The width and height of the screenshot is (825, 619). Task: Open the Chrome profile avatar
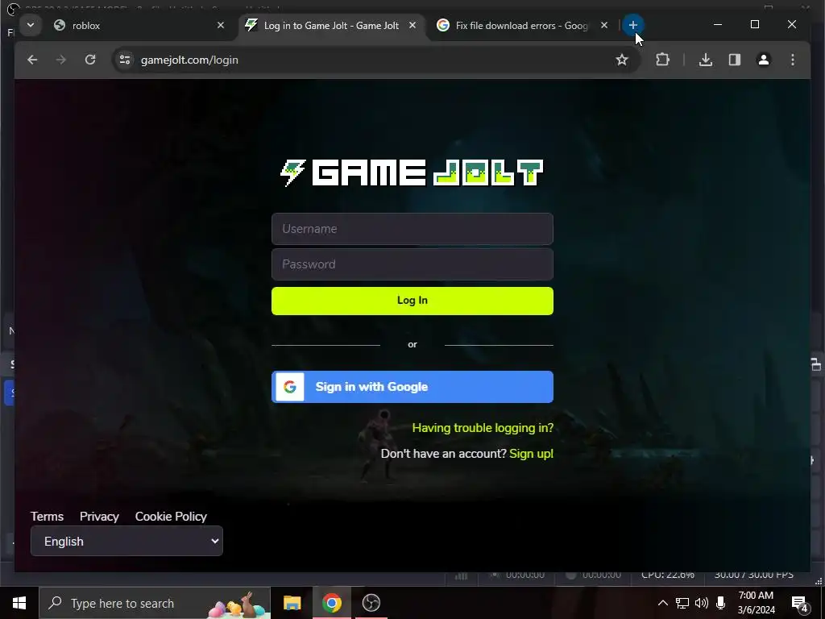764,60
